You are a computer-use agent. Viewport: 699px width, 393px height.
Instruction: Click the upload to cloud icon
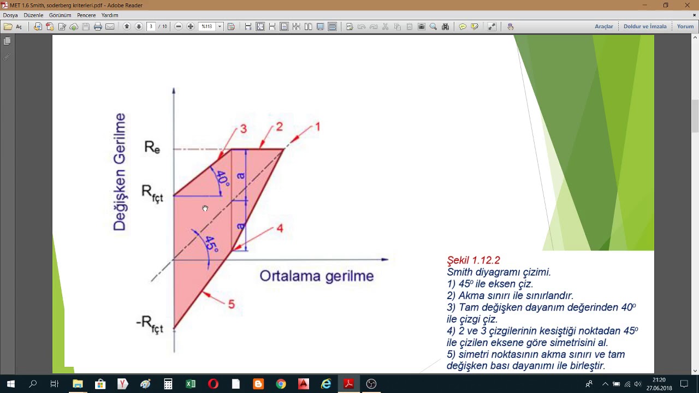pos(74,26)
